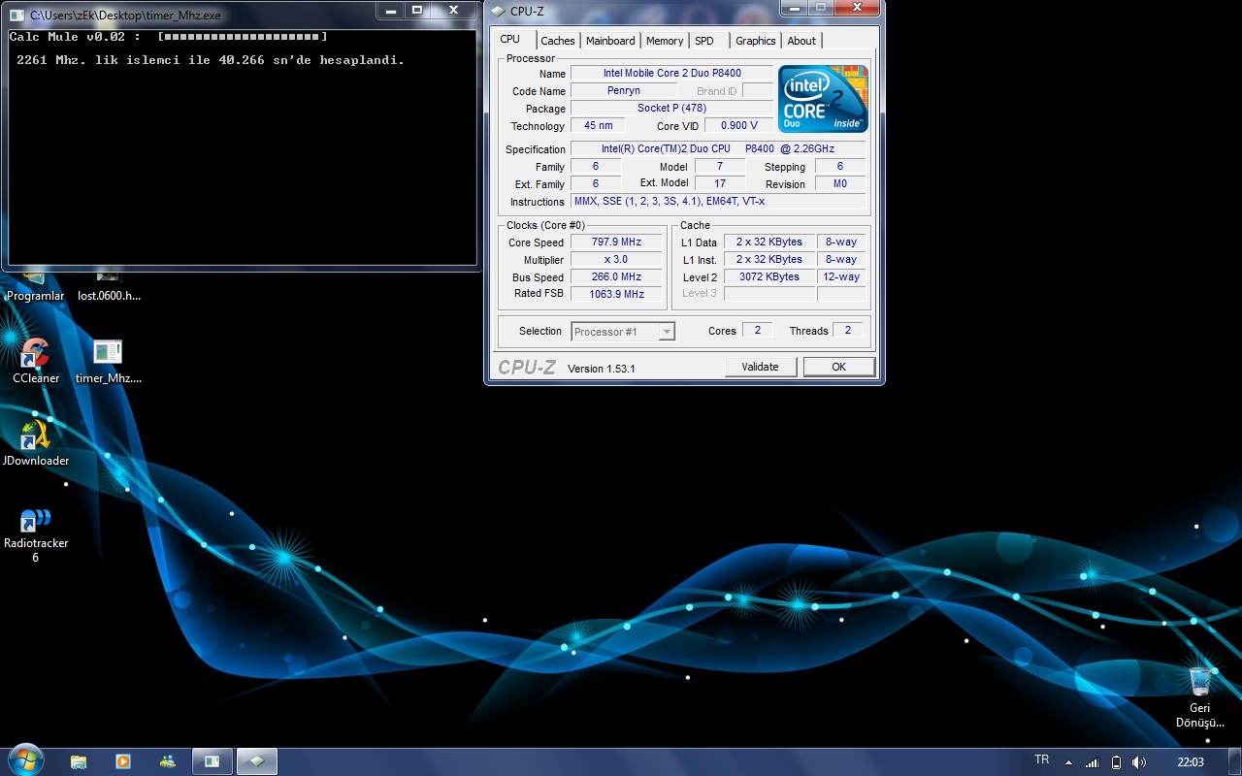This screenshot has height=776, width=1242.
Task: Open the Windows Start menu orb
Action: [x=25, y=760]
